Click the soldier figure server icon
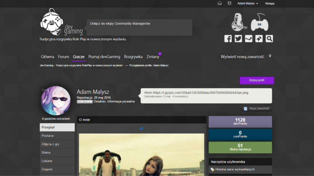The height and width of the screenshot is (176, 314). pyautogui.click(x=239, y=22)
